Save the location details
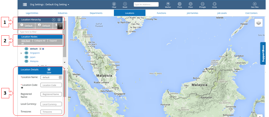269x117 pixels. coord(49,71)
